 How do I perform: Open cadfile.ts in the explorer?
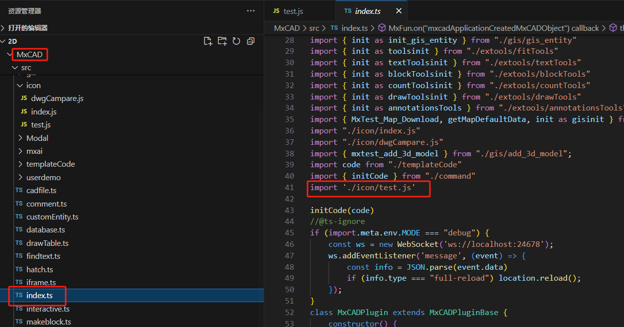[x=41, y=191]
